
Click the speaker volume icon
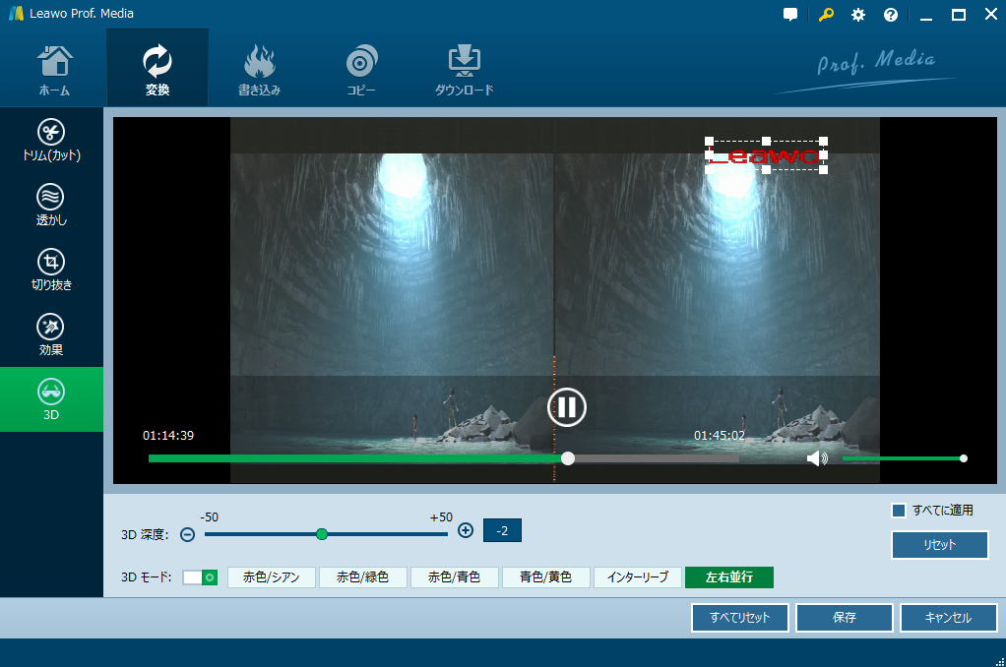click(x=817, y=458)
